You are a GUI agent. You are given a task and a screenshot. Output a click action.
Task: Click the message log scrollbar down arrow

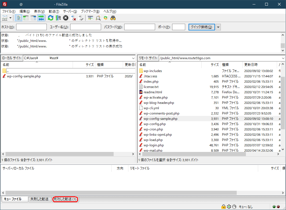(x=283, y=51)
